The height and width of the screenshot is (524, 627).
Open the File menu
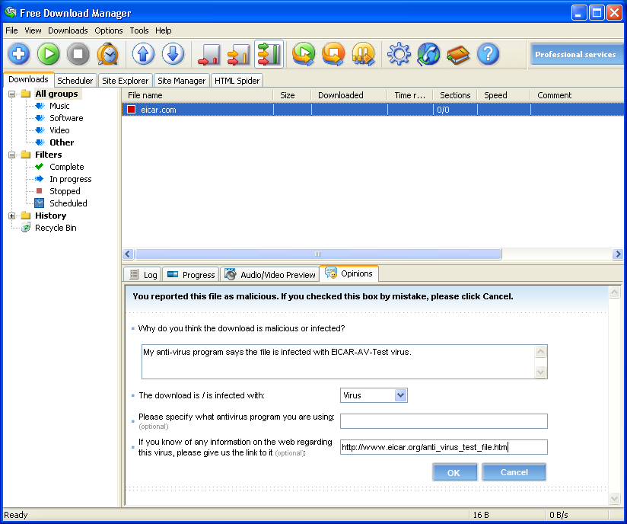point(11,30)
